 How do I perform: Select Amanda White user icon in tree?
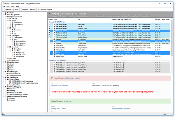pos(15,41)
